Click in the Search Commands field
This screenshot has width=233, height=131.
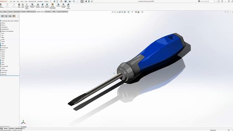coord(207,1)
